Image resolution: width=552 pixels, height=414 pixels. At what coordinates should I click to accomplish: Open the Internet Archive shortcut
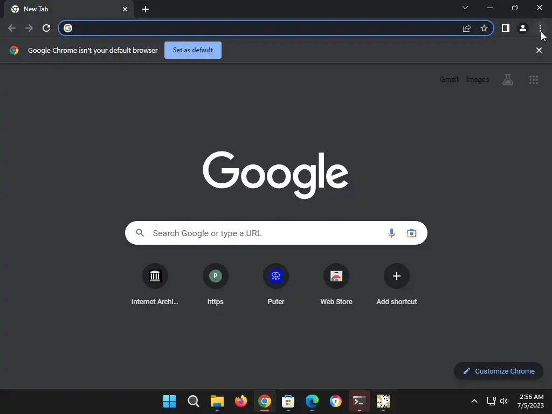[x=155, y=285]
